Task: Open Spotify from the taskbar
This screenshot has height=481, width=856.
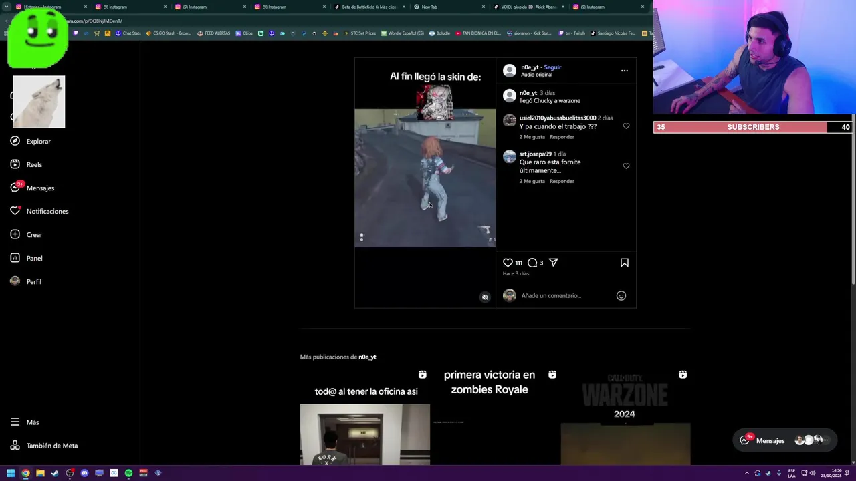Action: [x=128, y=473]
